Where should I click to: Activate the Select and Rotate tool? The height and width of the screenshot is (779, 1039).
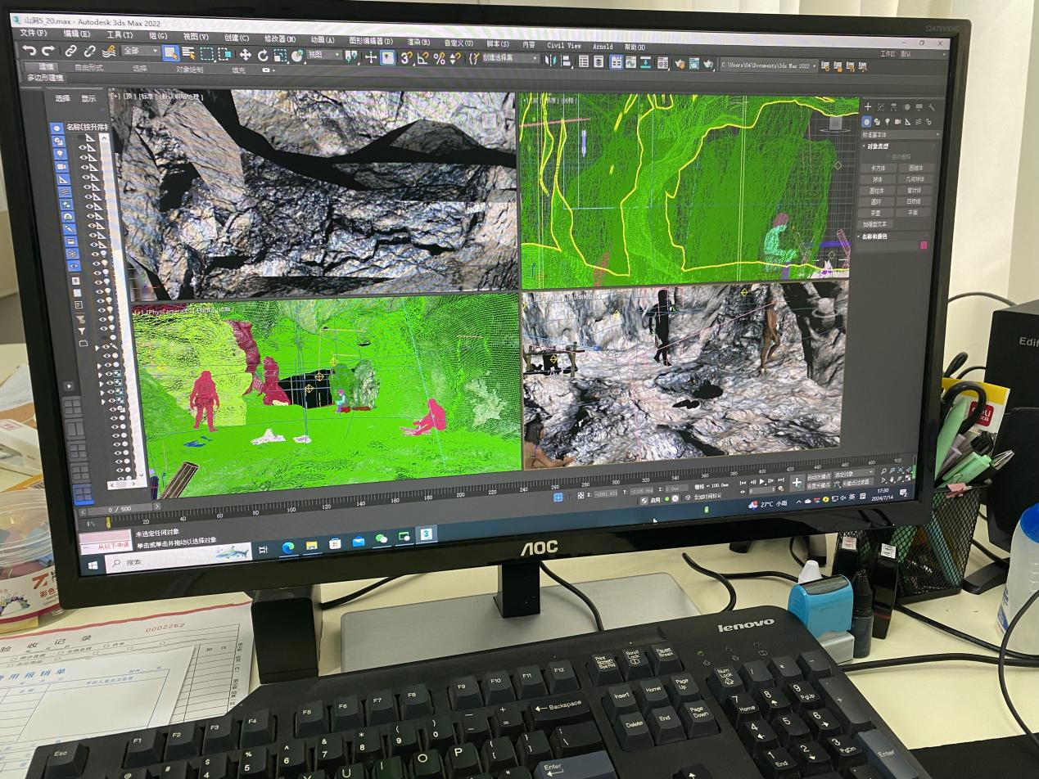[x=263, y=56]
